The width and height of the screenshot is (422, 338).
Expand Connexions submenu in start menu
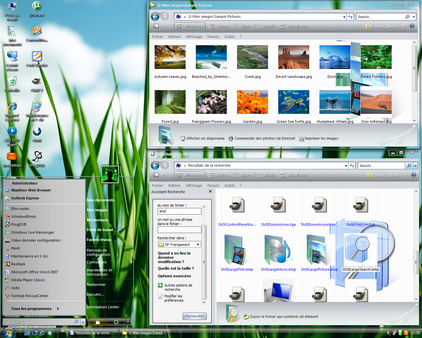pos(132,262)
